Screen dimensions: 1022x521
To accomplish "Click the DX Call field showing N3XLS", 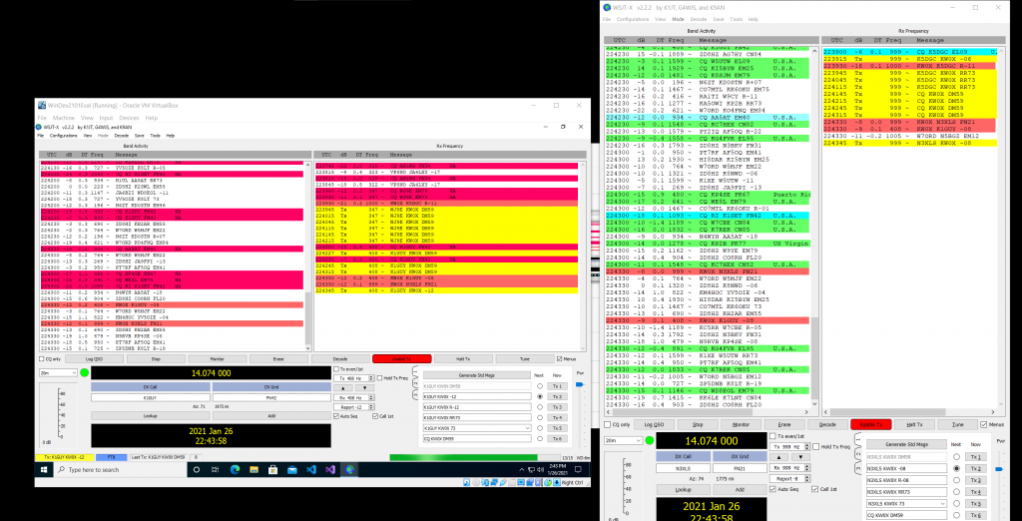I will tap(683, 468).
